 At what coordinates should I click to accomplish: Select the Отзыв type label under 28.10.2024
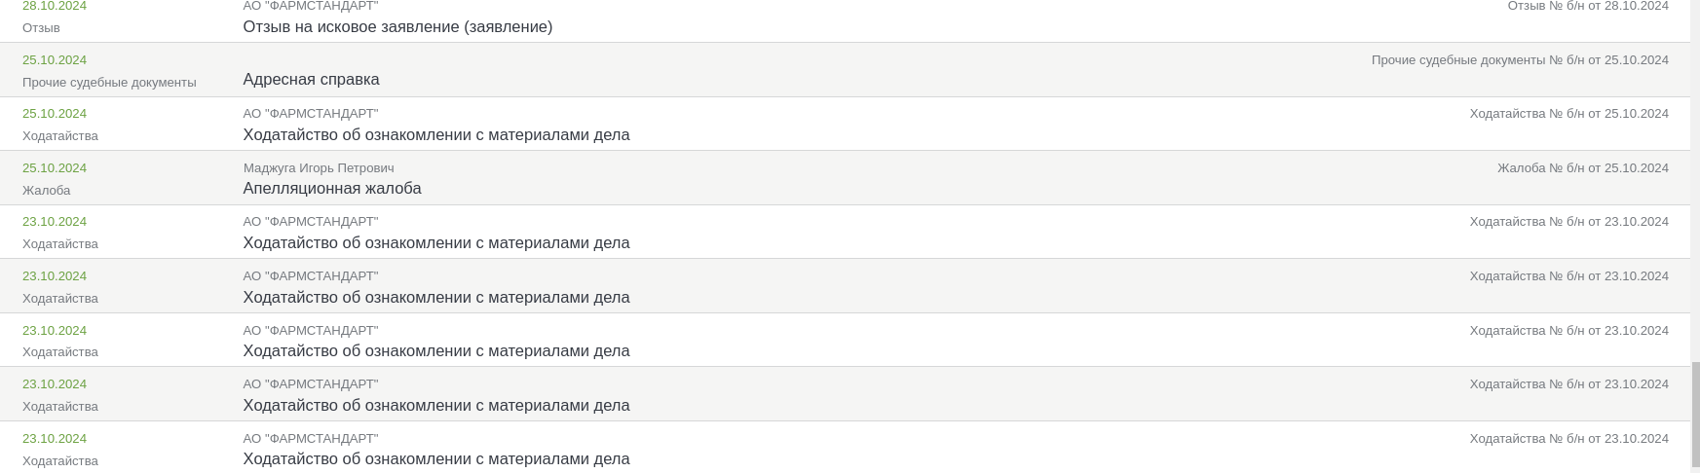(x=41, y=28)
